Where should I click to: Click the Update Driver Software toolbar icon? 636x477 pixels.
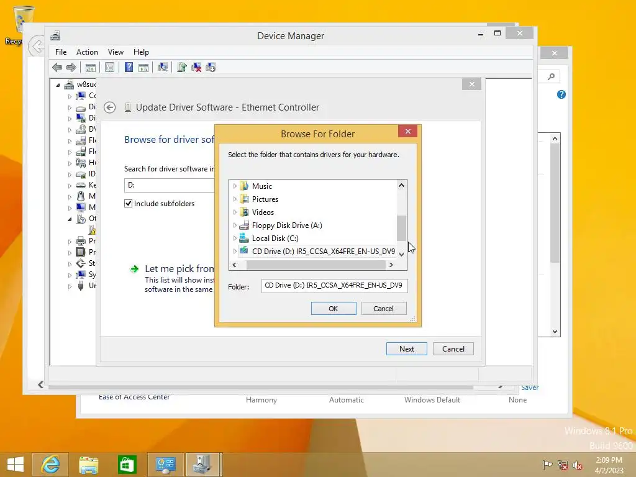[x=182, y=67]
